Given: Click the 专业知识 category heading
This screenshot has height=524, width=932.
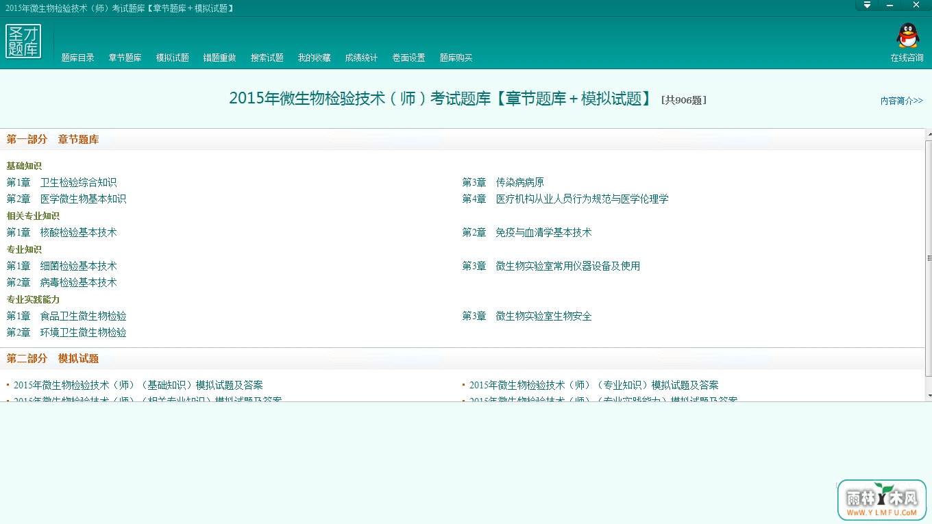Looking at the screenshot, I should pos(24,250).
